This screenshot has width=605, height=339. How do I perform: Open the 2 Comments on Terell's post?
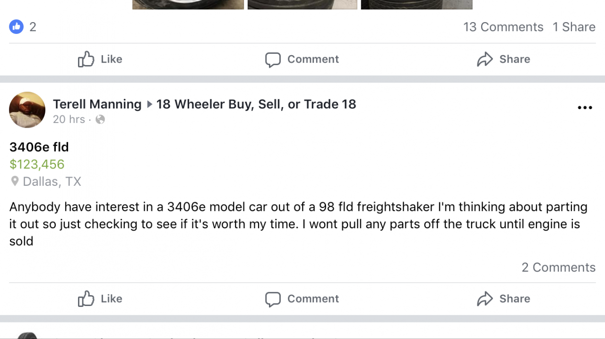click(x=558, y=267)
